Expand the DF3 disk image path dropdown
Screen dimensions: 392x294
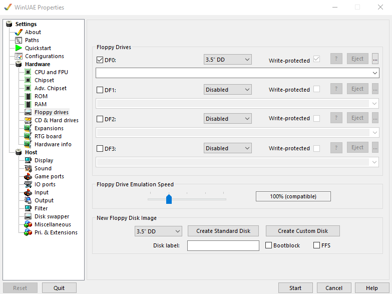(x=374, y=162)
